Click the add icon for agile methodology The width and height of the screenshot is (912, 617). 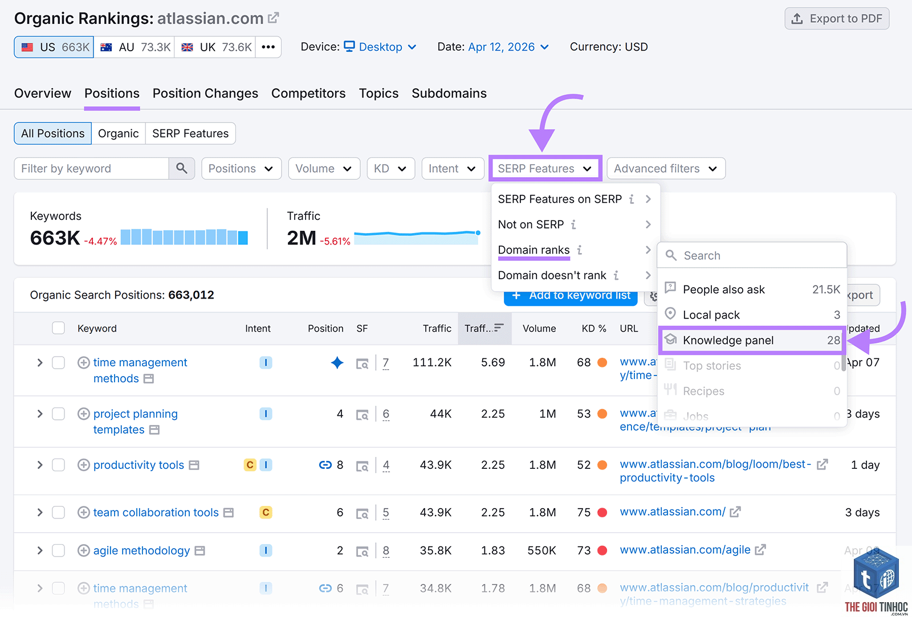(84, 550)
